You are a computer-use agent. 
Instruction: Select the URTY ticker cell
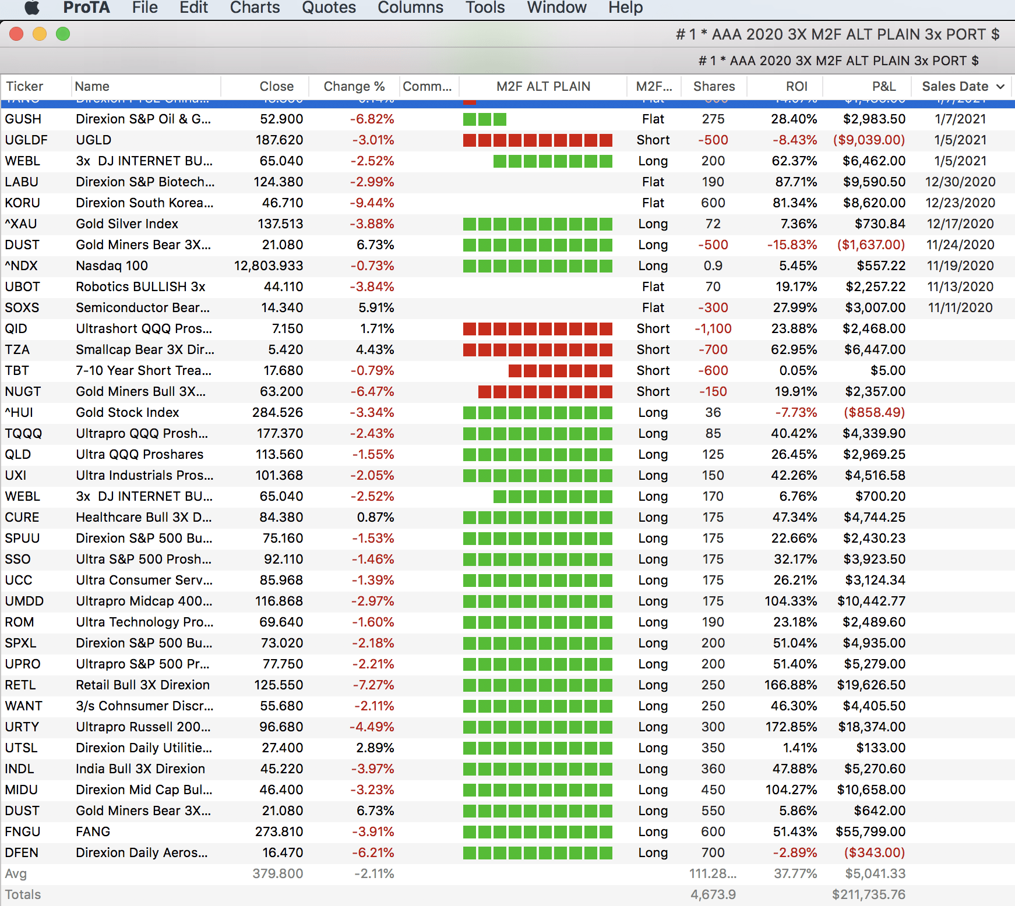[x=22, y=727]
